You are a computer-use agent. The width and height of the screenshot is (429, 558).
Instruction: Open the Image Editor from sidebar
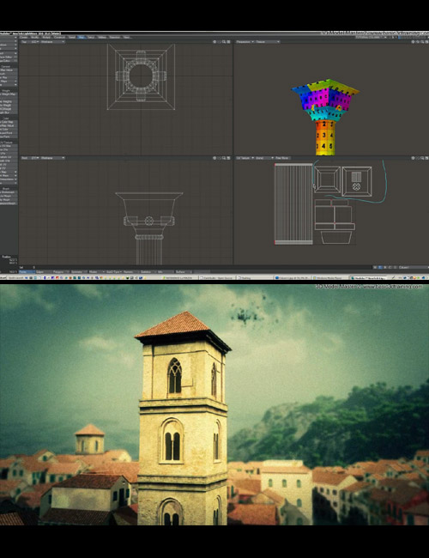click(x=9, y=60)
